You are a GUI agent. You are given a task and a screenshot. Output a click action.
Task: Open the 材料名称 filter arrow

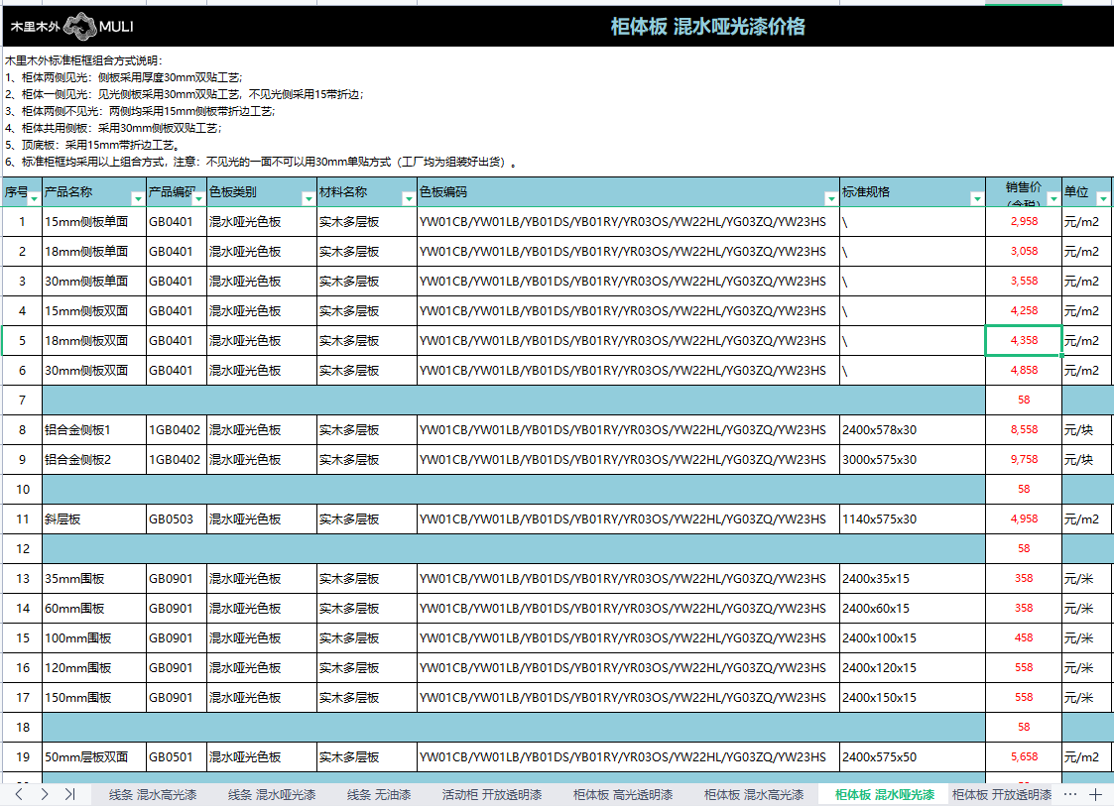pyautogui.click(x=408, y=198)
